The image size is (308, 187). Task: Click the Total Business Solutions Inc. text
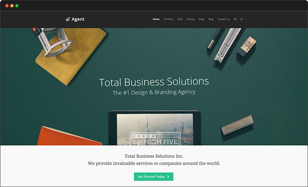click(154, 156)
